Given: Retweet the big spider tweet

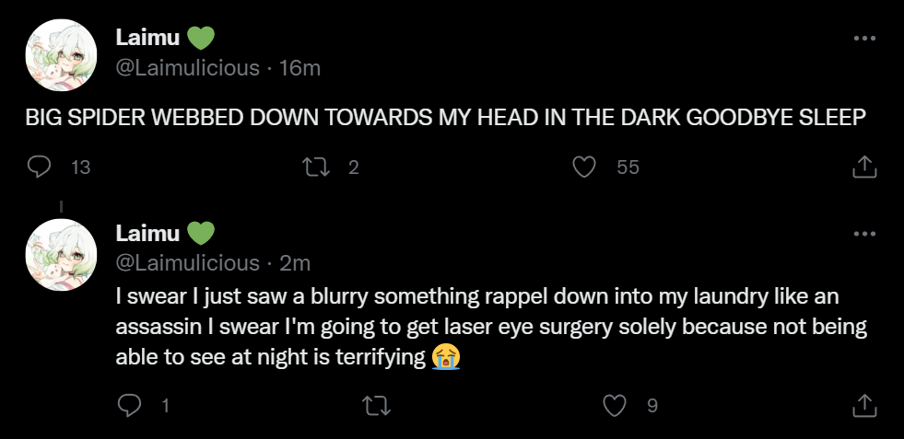Looking at the screenshot, I should pos(315,167).
